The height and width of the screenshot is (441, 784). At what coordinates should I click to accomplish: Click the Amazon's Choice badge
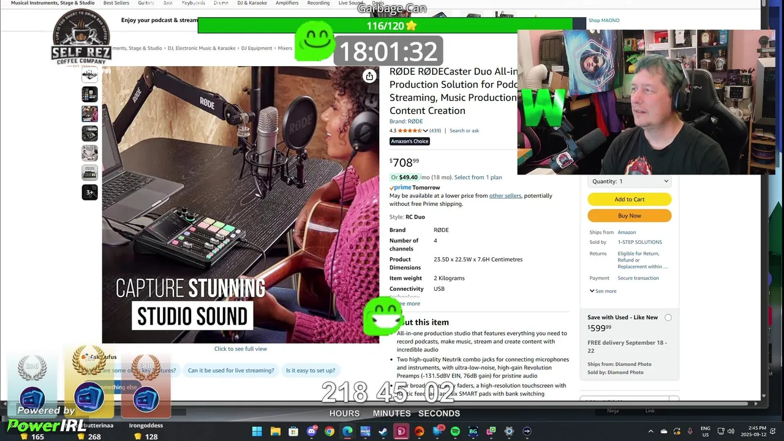(x=410, y=141)
